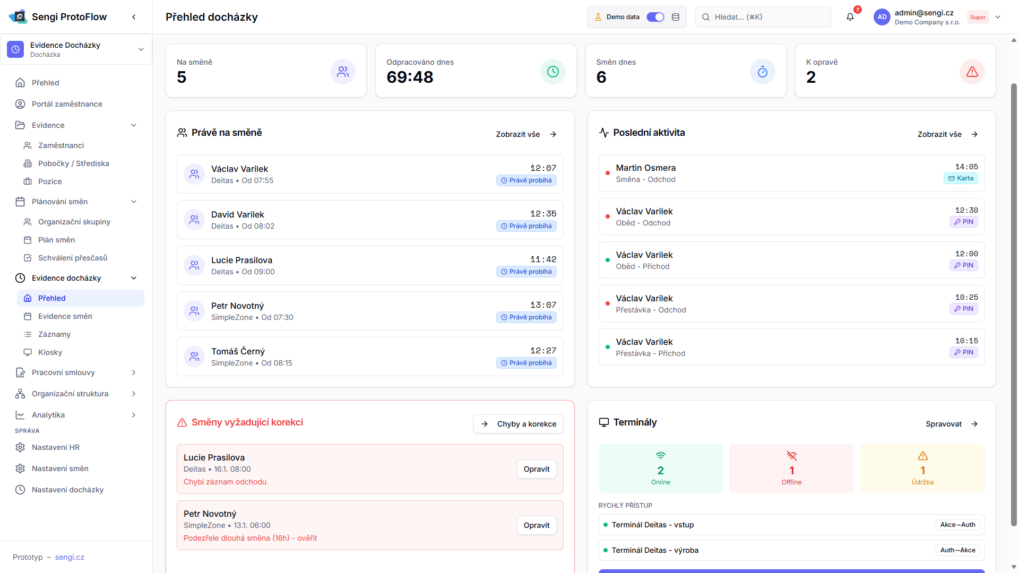
Task: Click the database icon next to Demo data
Action: click(x=676, y=17)
